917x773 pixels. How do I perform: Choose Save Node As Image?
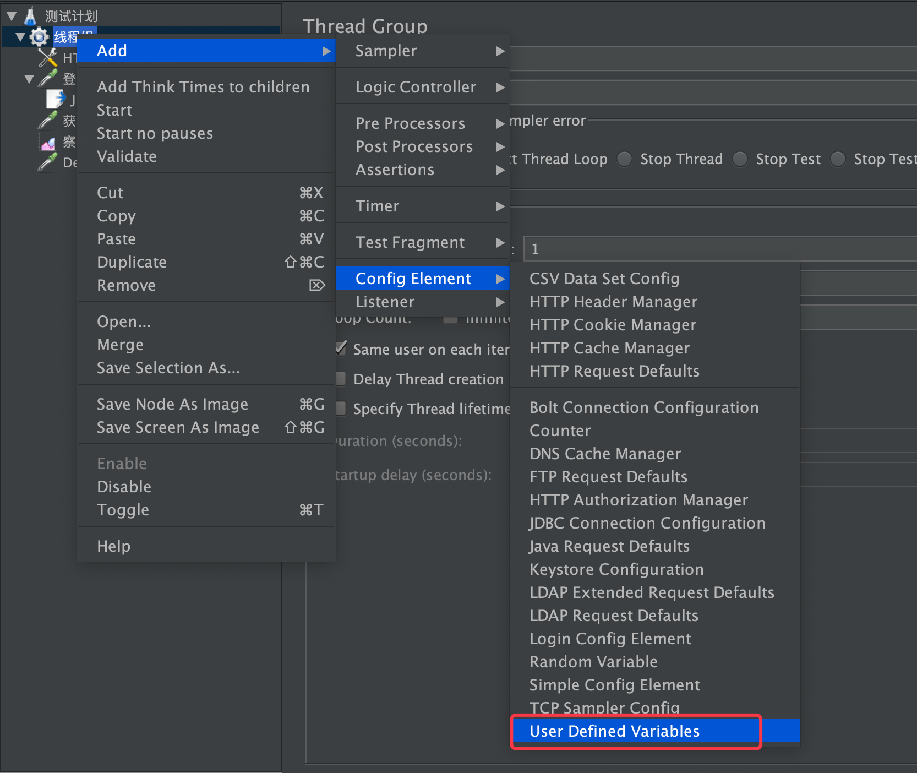(206, 404)
